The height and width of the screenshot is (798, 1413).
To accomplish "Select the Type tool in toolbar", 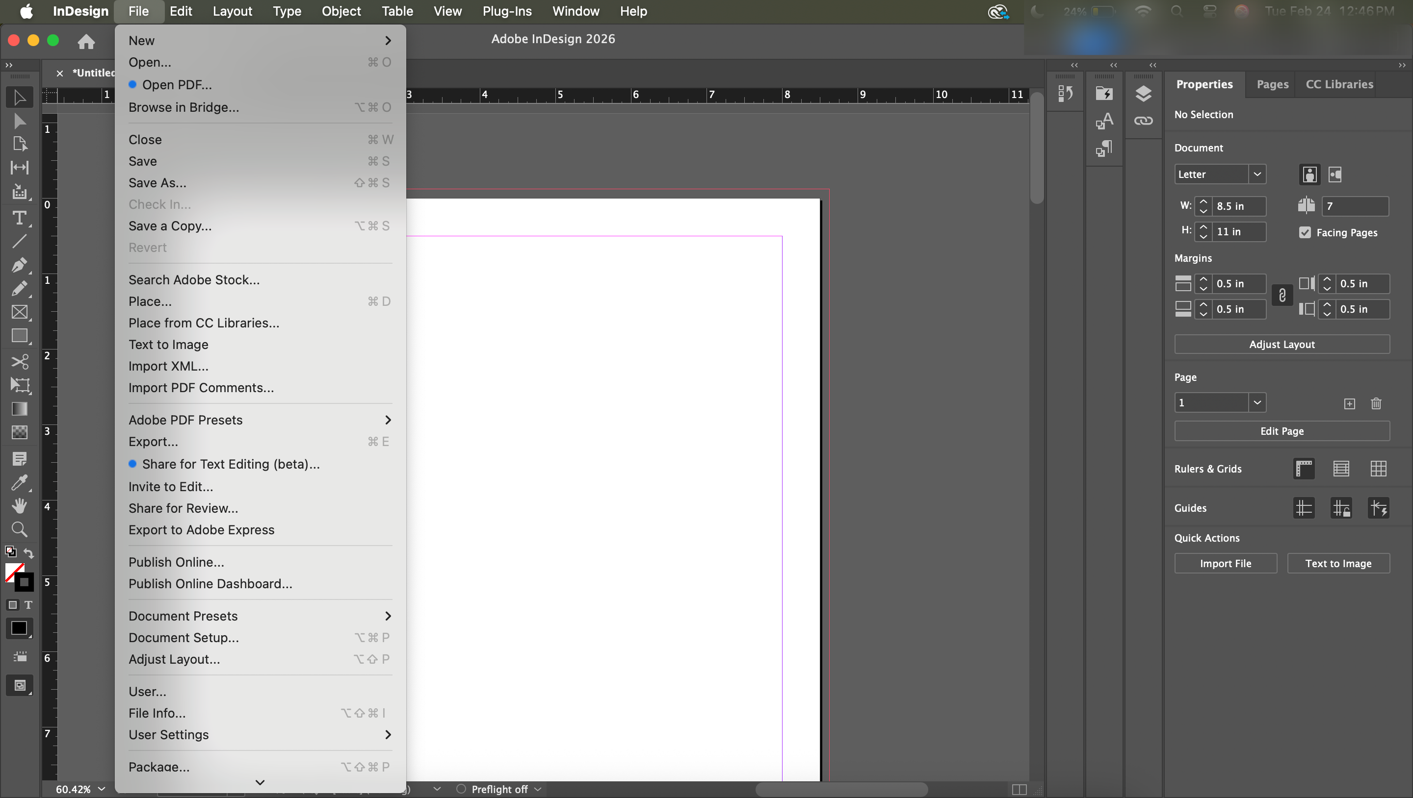I will pos(19,218).
